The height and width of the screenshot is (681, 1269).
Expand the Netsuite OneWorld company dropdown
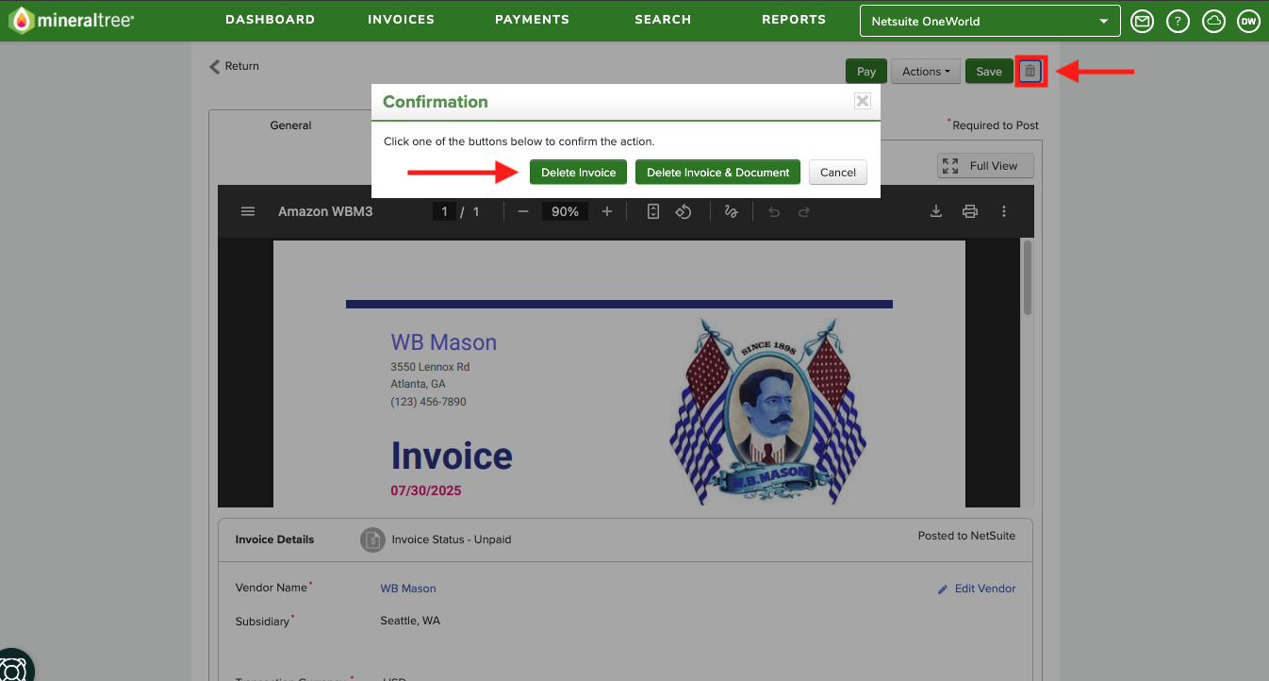pyautogui.click(x=990, y=21)
